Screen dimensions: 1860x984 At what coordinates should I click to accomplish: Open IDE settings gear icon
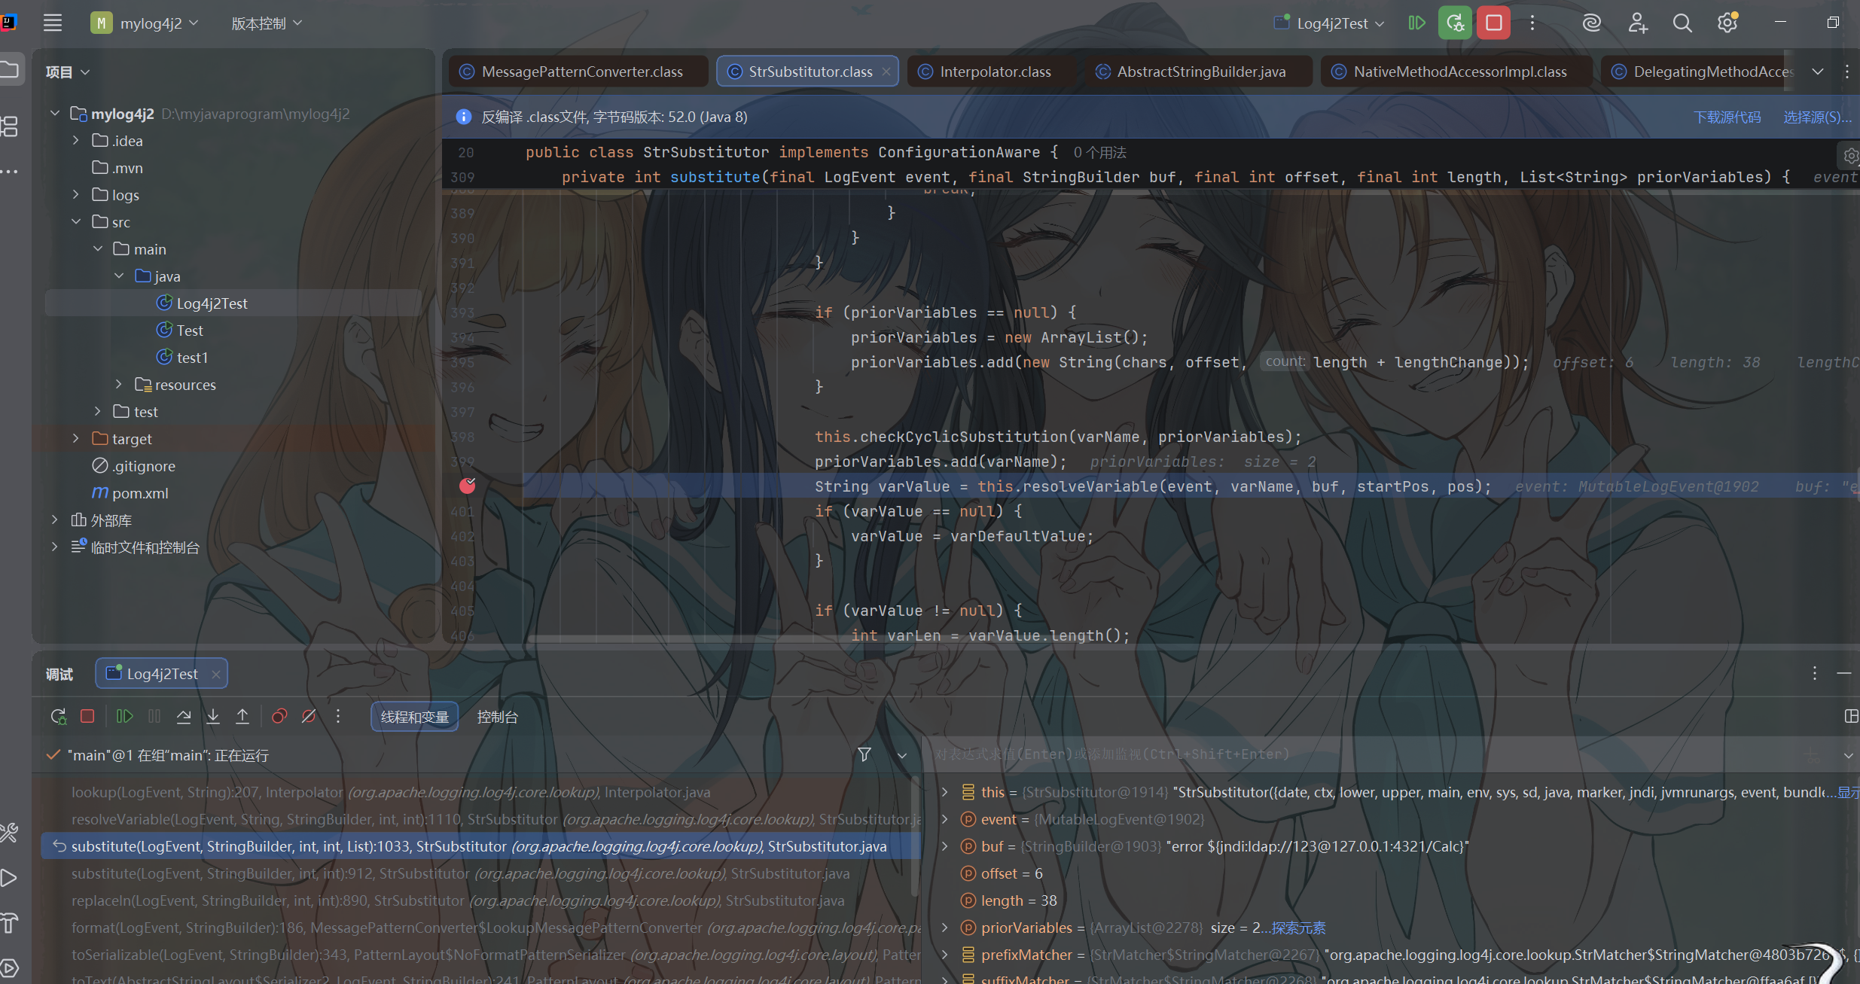[1727, 23]
